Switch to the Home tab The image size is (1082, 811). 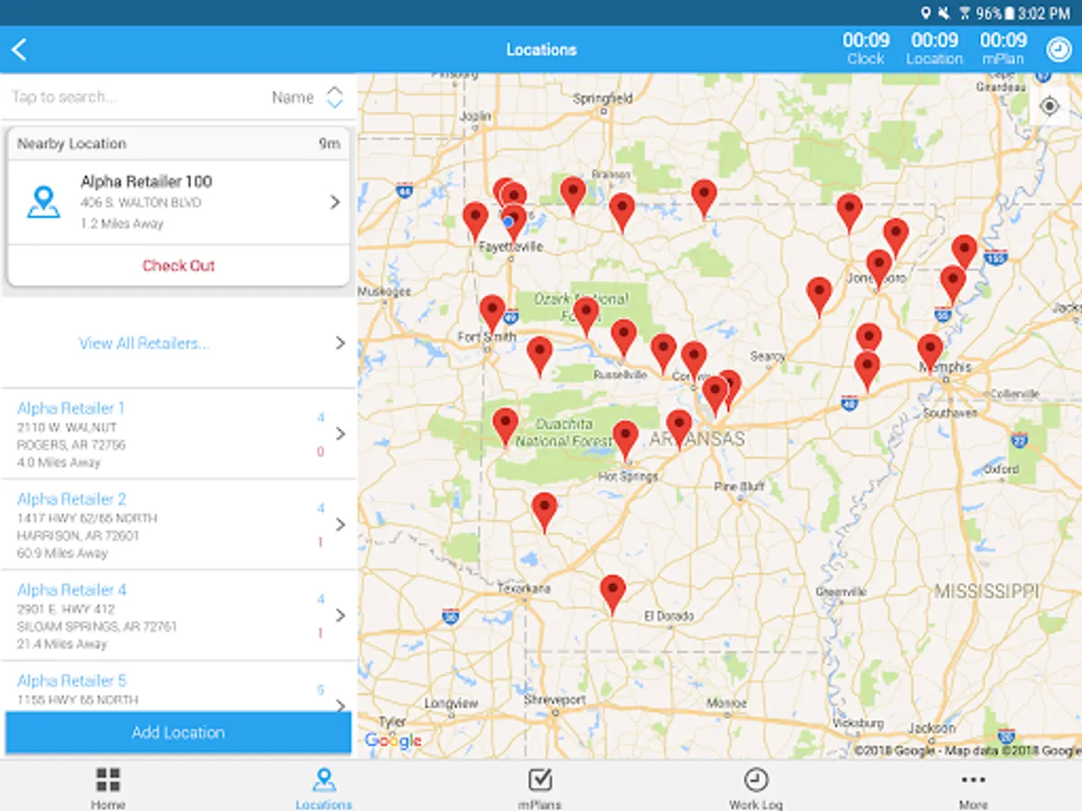108,788
